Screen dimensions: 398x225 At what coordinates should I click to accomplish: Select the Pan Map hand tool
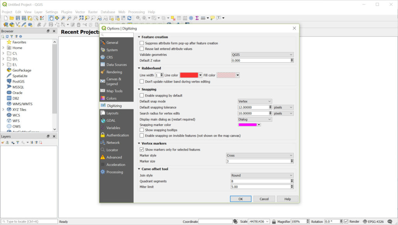[51, 18]
